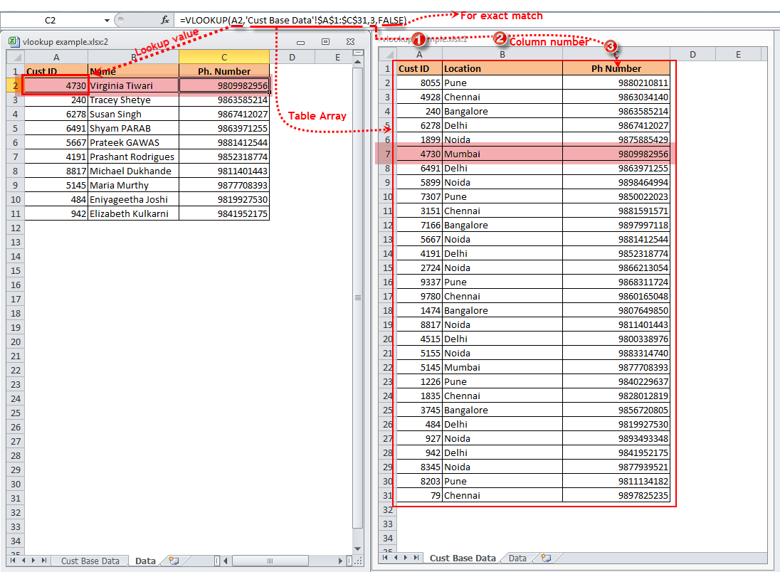Open the Name Box dropdown arrow
The width and height of the screenshot is (780, 572).
point(107,20)
